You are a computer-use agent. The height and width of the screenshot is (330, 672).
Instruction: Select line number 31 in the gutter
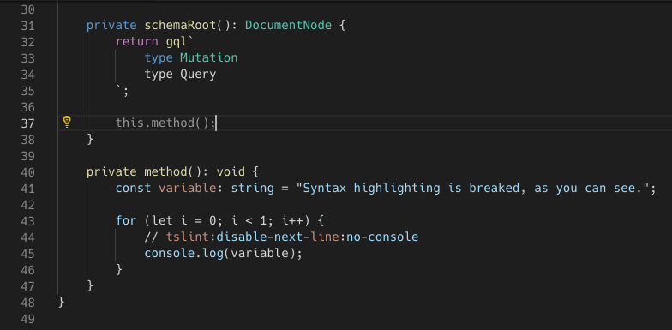tap(27, 26)
